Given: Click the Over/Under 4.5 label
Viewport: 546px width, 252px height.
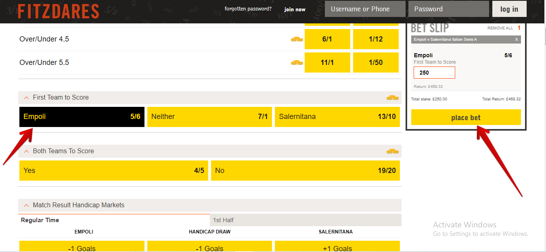Looking at the screenshot, I should pyautogui.click(x=44, y=39).
